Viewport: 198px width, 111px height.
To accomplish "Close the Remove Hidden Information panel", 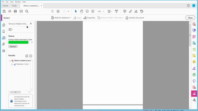I will (x=31, y=24).
